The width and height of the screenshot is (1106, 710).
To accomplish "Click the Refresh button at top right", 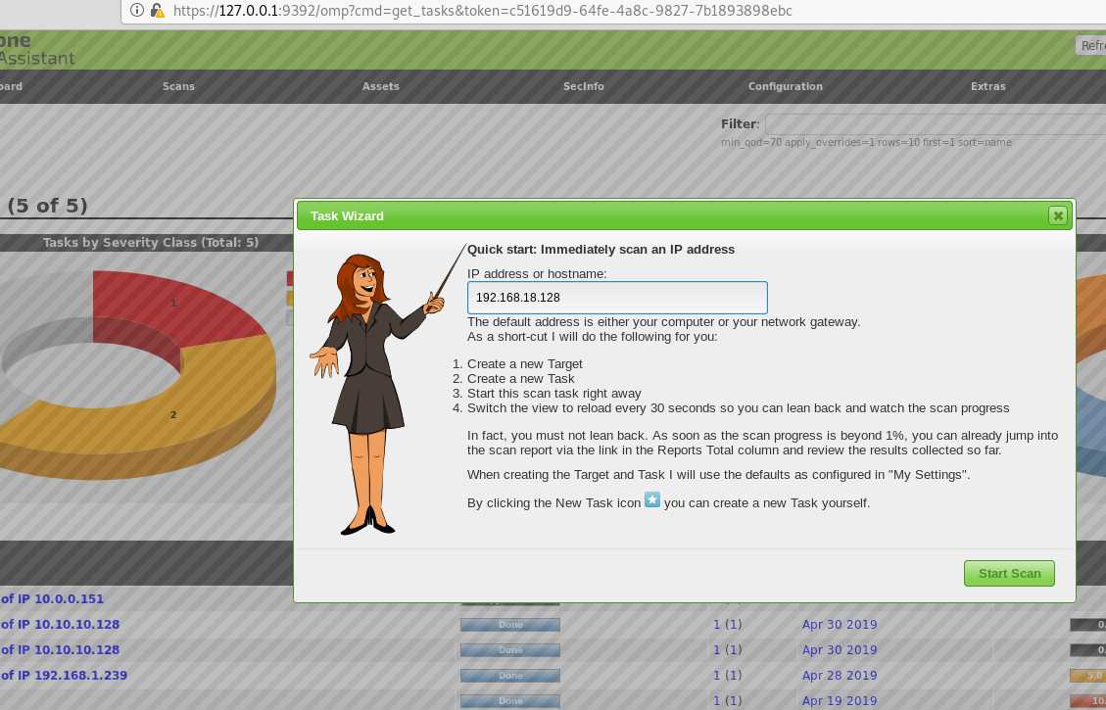I will 1090,45.
